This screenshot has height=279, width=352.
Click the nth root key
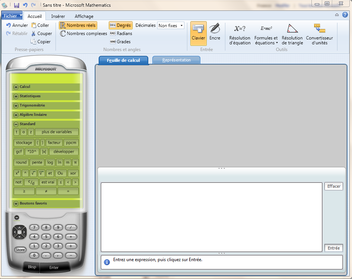(41, 173)
